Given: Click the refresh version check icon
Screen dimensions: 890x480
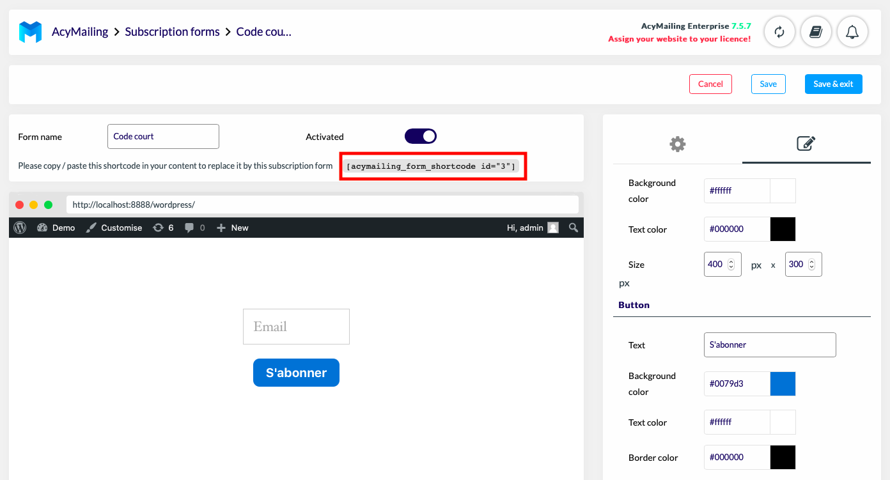Looking at the screenshot, I should coord(779,32).
